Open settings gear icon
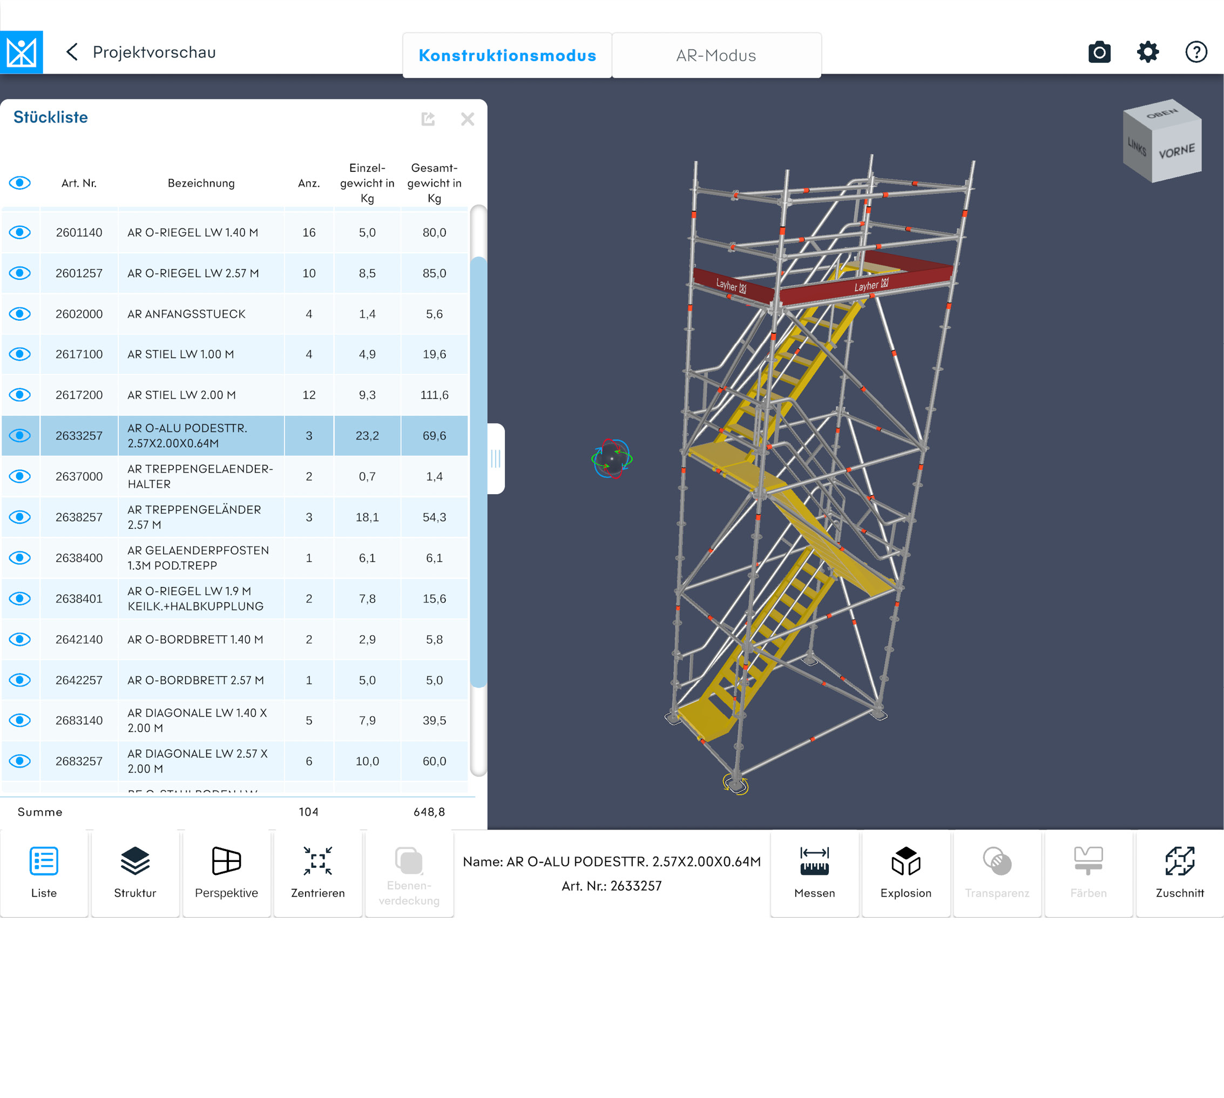The image size is (1224, 1098). 1147,52
